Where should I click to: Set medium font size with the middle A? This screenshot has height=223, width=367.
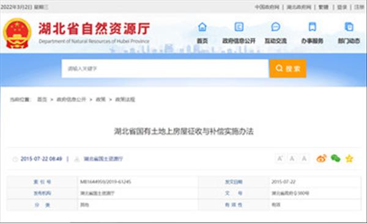click(292, 158)
